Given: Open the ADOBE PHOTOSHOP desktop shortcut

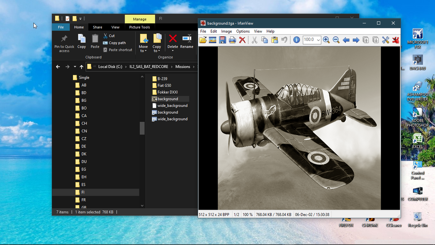Looking at the screenshot, I should coord(418,117).
